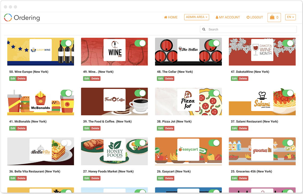The image size is (303, 194).
Task: Focus the Search input field
Action: coord(248,30)
